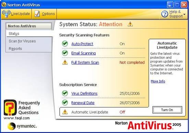This screenshot has width=190, height=133.
Task: Open the Full System Scan link
Action: (85, 62)
